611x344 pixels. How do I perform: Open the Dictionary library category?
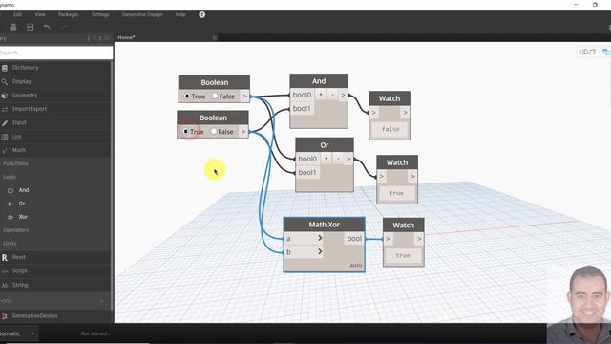tap(55, 68)
